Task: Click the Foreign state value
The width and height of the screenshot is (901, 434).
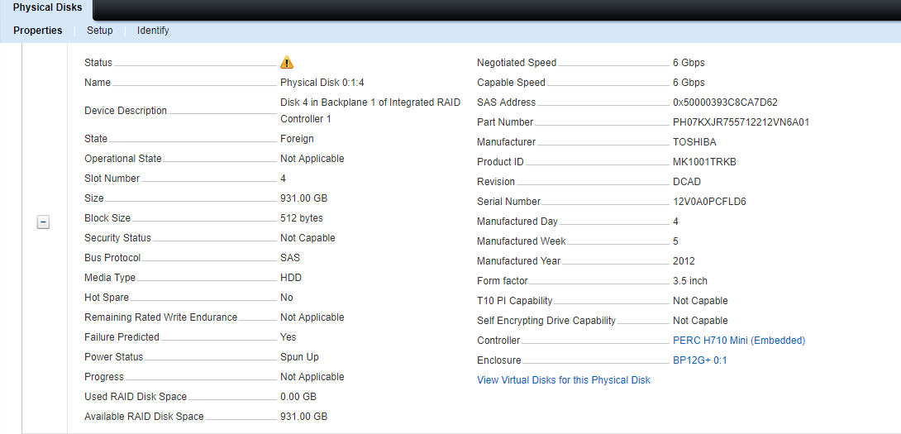Action: [297, 139]
